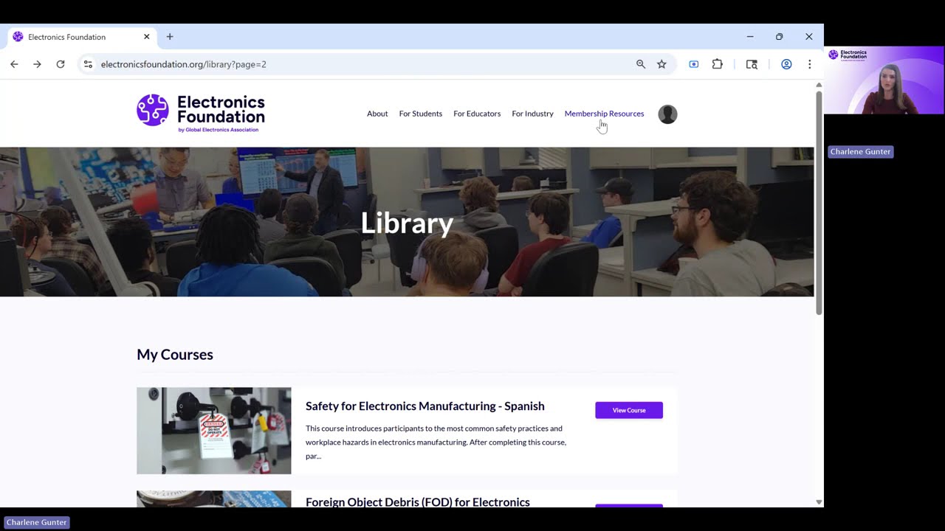Click the Electronics Foundation logo
The width and height of the screenshot is (945, 531).
201,114
